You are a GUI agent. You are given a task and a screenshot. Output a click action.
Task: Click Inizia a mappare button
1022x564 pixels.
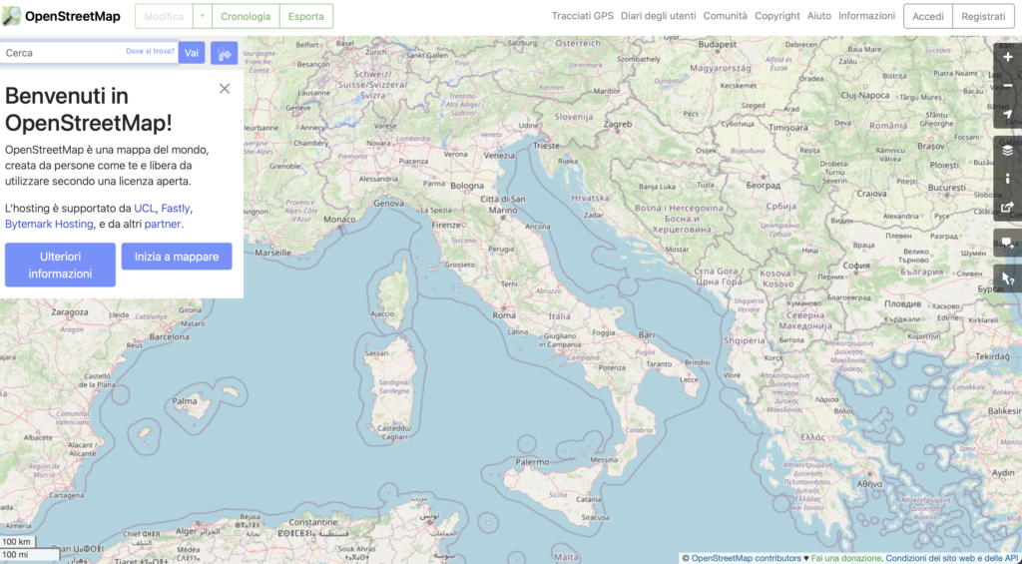[x=177, y=257]
